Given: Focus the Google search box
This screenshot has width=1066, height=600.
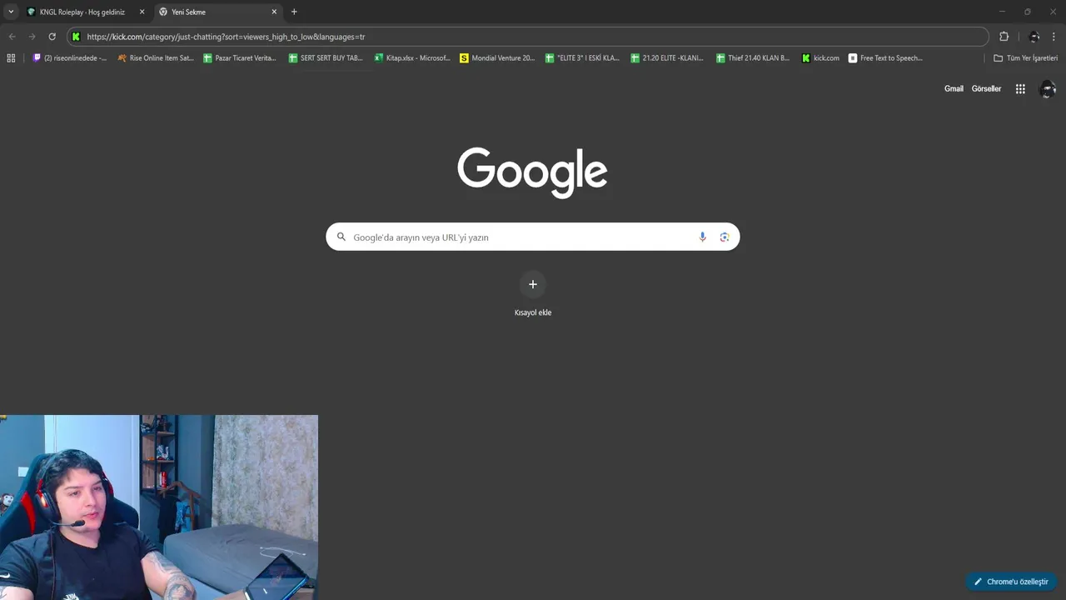Looking at the screenshot, I should point(533,237).
